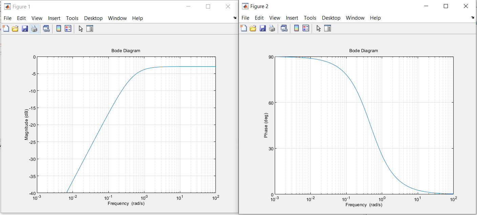Open the File menu in Figure 1
The height and width of the screenshot is (215, 477).
(7, 18)
